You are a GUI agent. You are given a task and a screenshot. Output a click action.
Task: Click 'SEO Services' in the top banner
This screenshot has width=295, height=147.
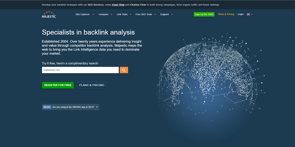coord(96,5)
